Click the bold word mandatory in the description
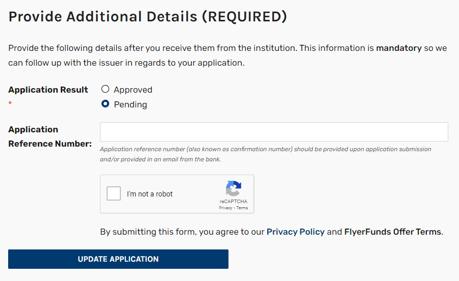459x281 pixels. (399, 48)
